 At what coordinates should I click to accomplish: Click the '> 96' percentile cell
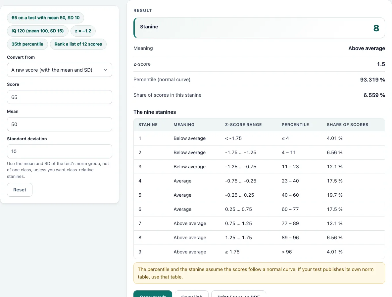(x=287, y=252)
